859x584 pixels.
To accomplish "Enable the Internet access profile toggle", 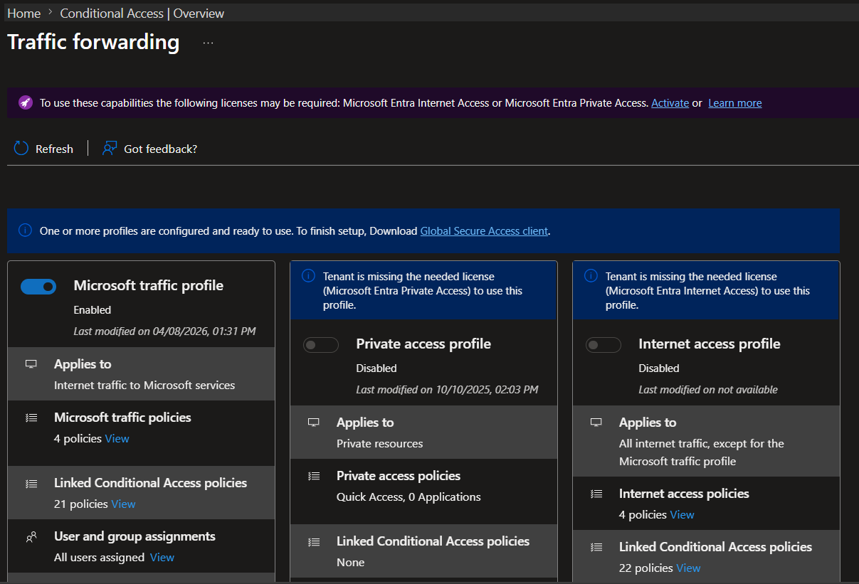I will pyautogui.click(x=604, y=344).
